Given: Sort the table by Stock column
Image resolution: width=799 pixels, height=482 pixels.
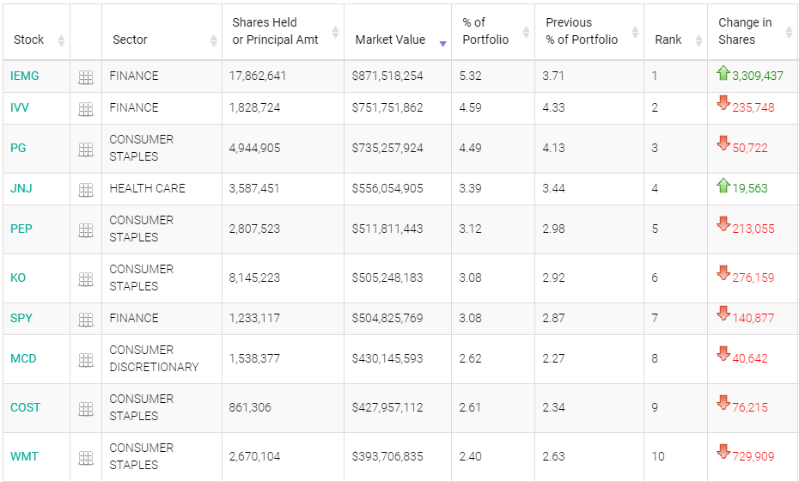Looking at the screenshot, I should click(29, 40).
